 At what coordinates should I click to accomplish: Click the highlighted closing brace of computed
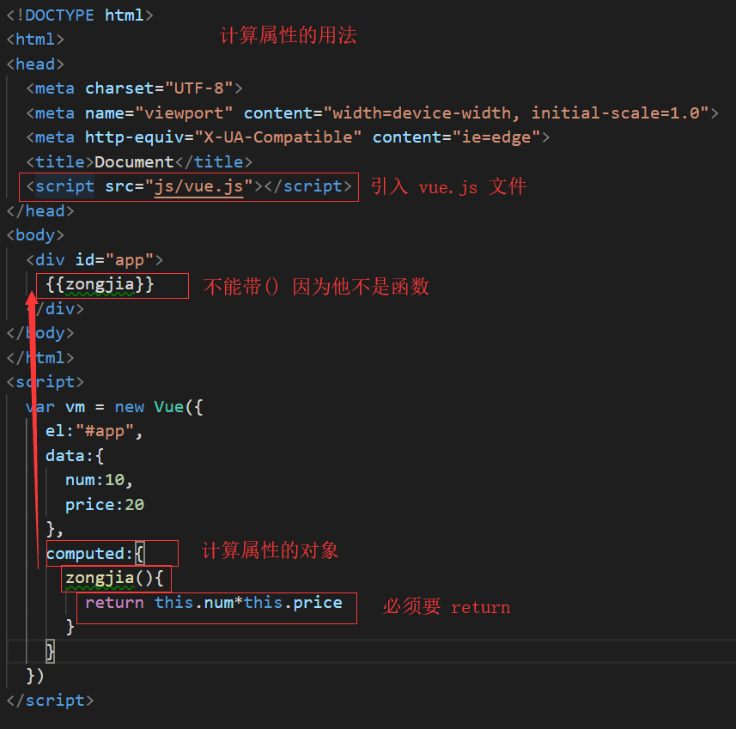(x=50, y=651)
